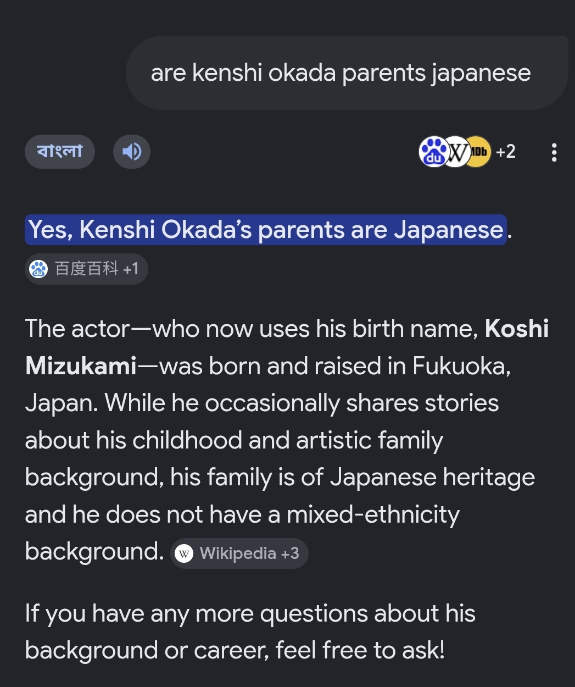Click the W icon in Wikipedia chip
The width and height of the screenshot is (575, 687).
184,553
